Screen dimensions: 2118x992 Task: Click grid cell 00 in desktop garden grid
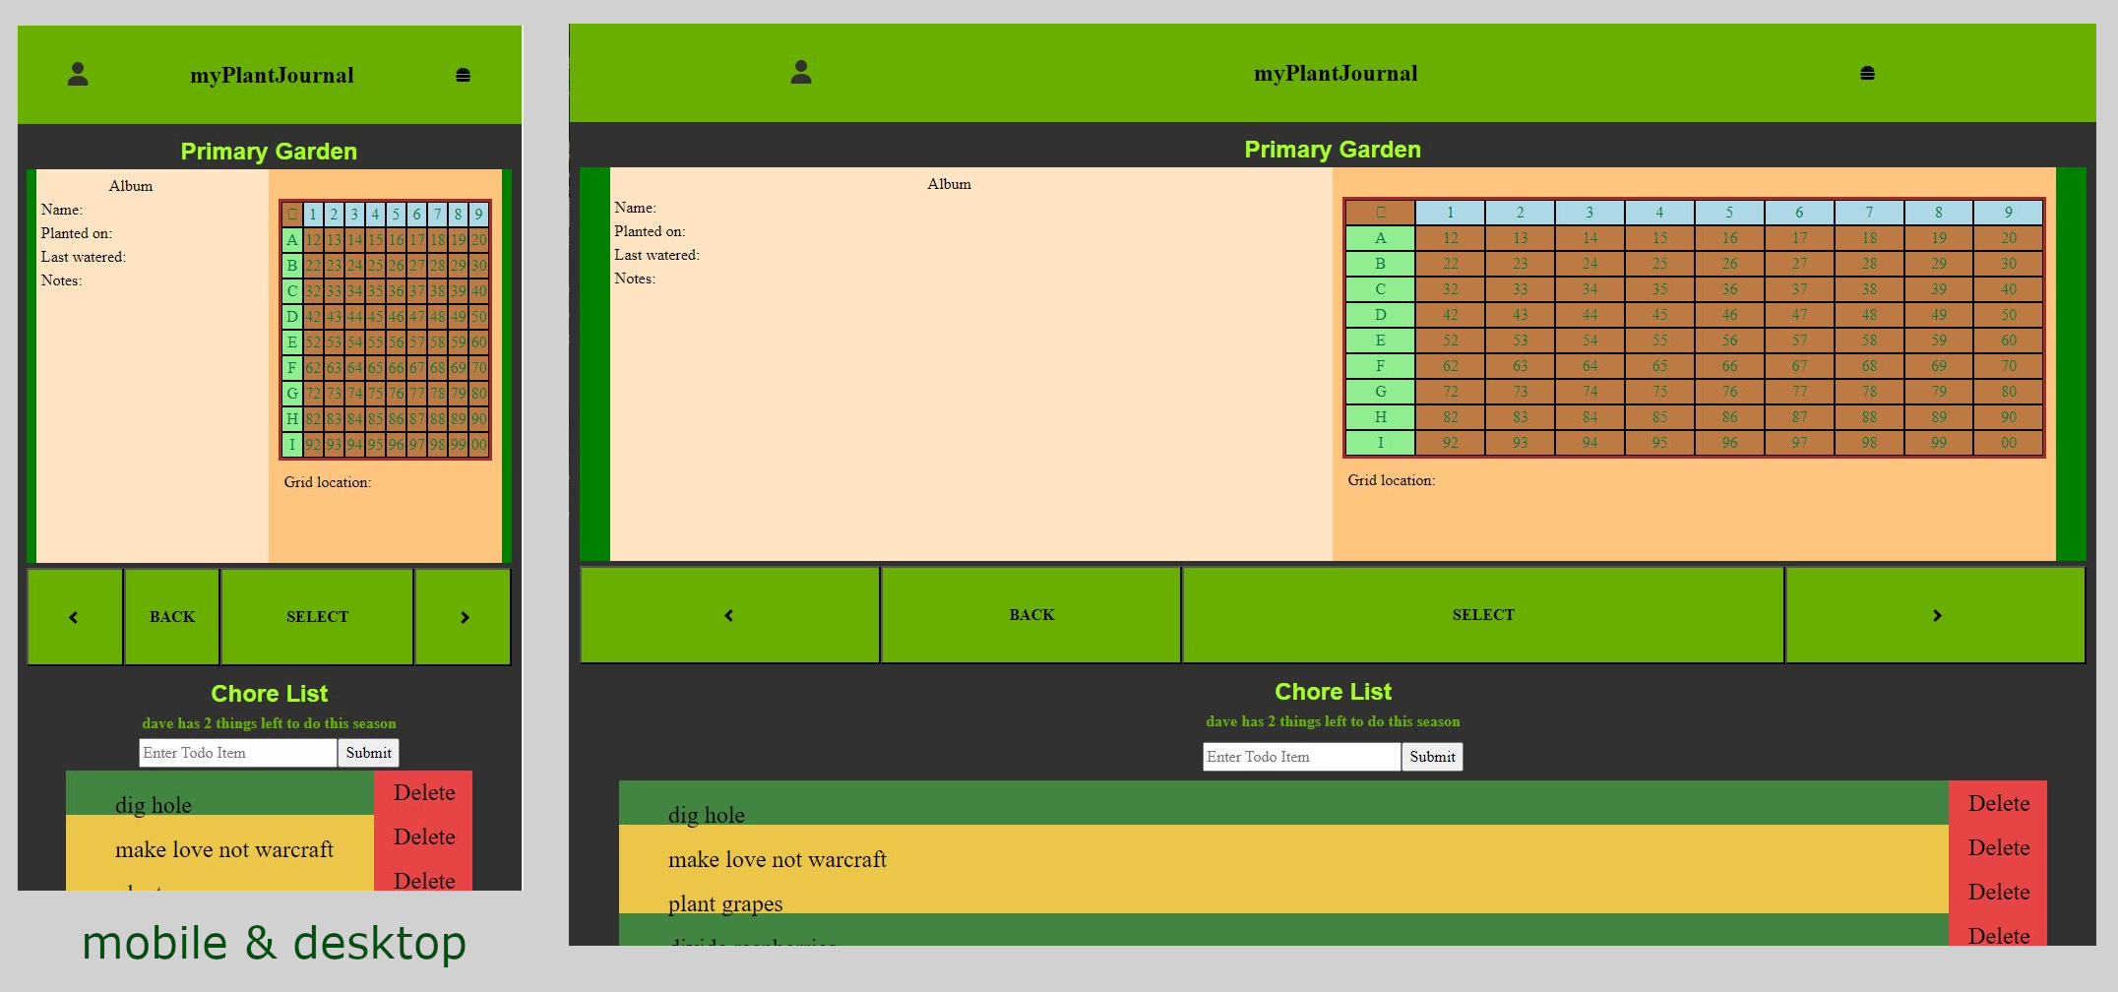tap(2008, 443)
